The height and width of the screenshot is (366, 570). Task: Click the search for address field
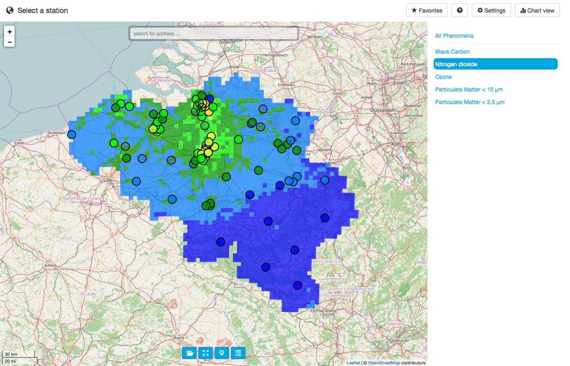tap(214, 33)
